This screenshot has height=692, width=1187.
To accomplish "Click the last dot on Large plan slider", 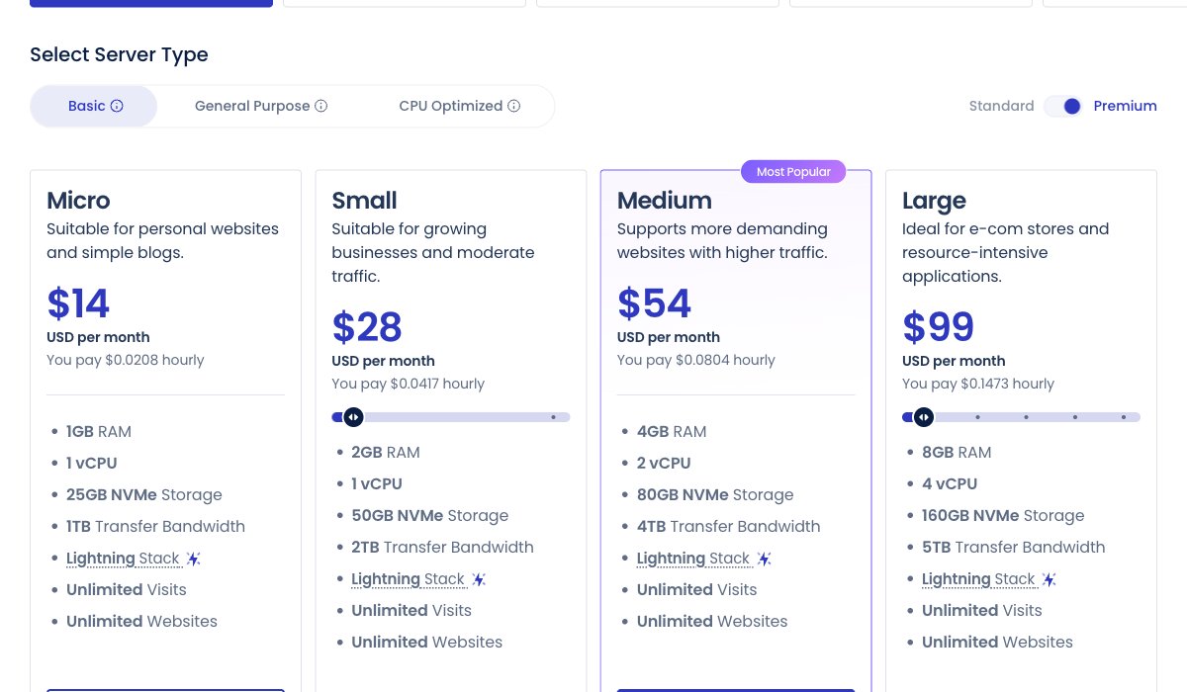I will click(1124, 417).
